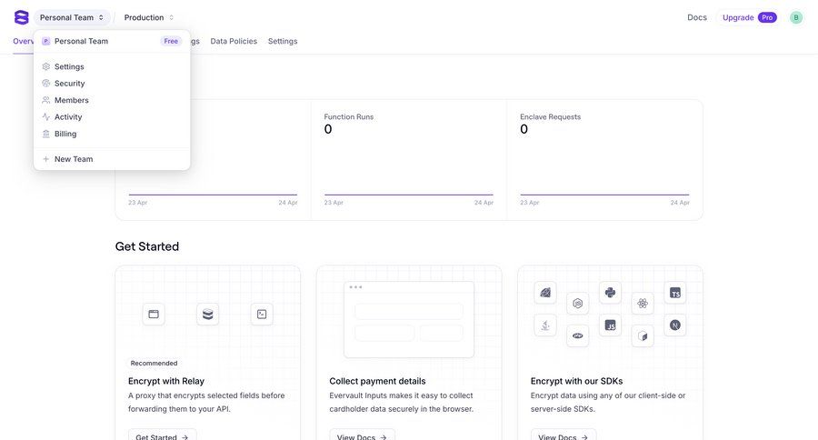Click the terminal icon on Relay card
This screenshot has width=818, height=440.
pos(262,315)
